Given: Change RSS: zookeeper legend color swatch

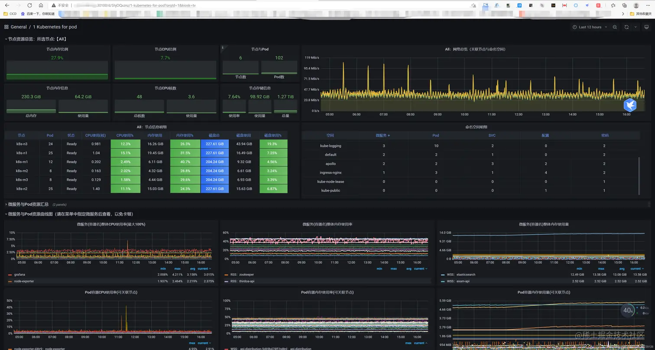Looking at the screenshot, I should coord(226,275).
